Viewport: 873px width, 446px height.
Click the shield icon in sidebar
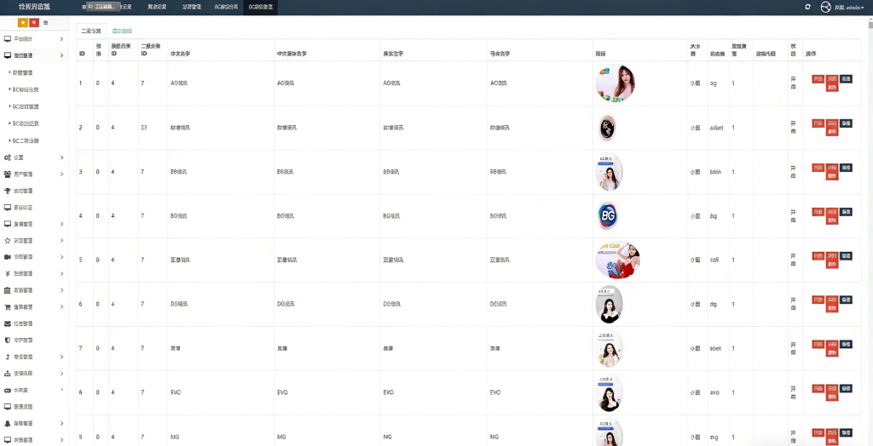8,340
